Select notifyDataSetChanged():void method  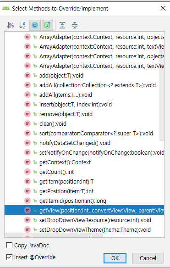[84, 143]
